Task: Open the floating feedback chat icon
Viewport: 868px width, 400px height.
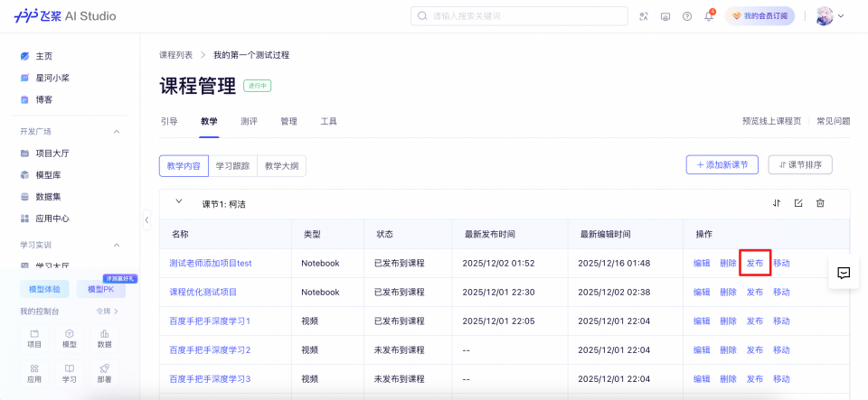Action: (x=844, y=273)
